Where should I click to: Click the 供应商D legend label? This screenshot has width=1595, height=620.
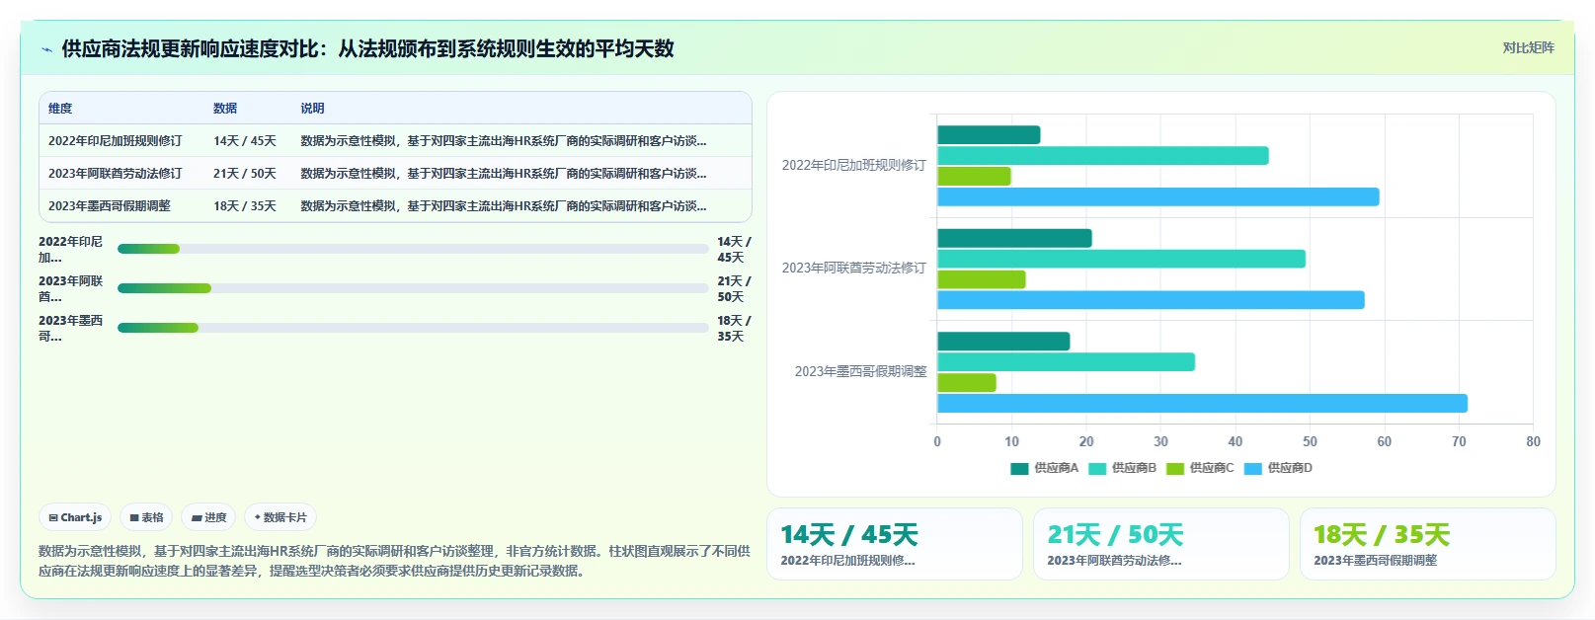(x=1290, y=468)
